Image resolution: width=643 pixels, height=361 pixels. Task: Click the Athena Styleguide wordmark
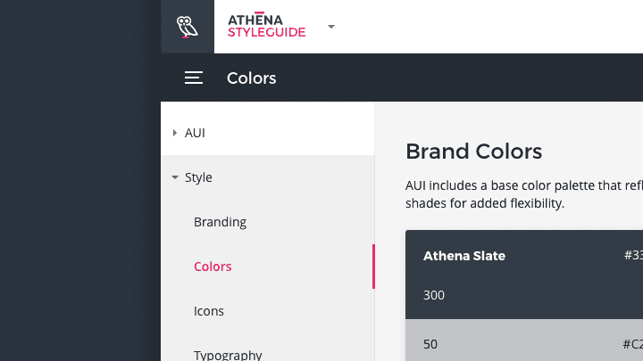(266, 27)
